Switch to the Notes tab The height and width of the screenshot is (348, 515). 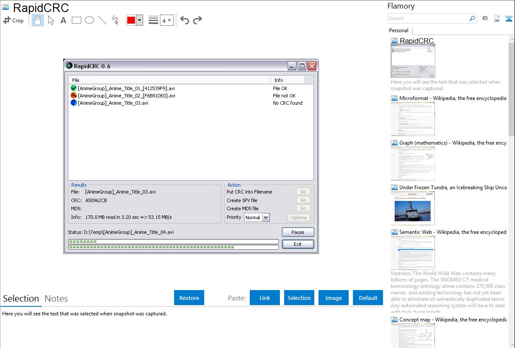tap(56, 299)
